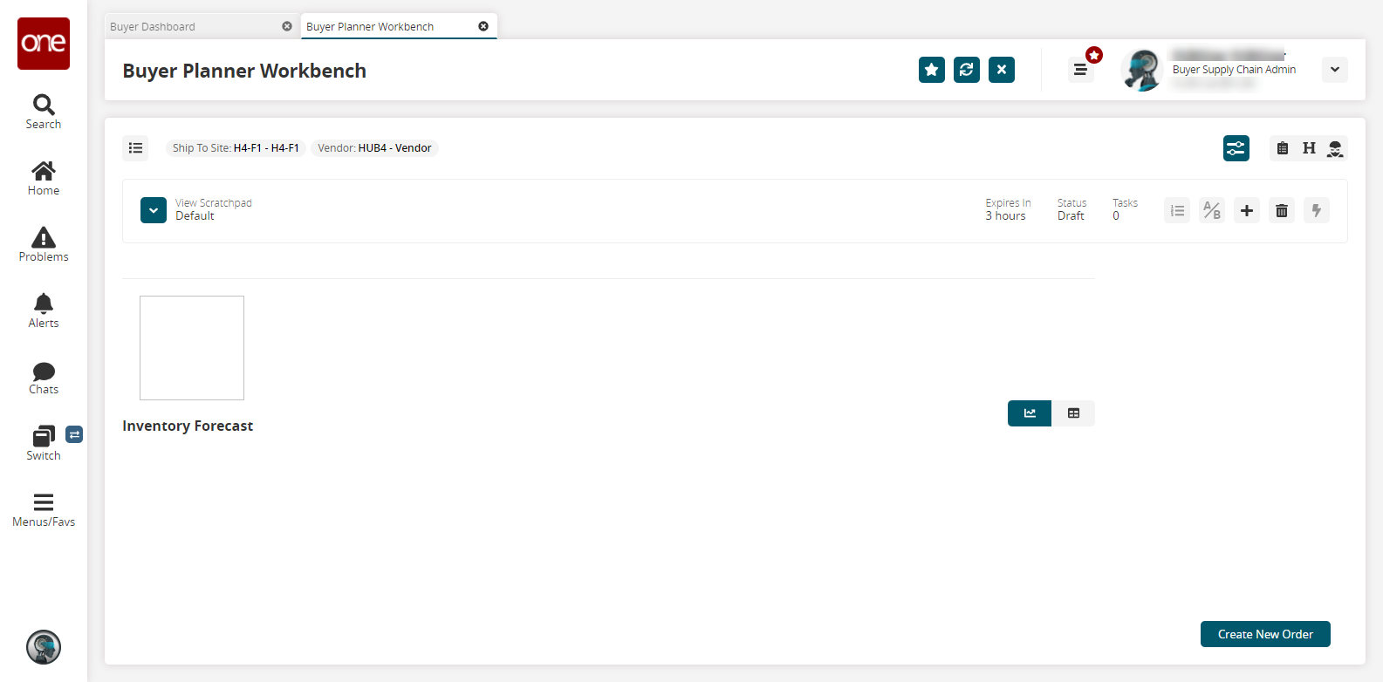Click the small swap badge beside Switch
This screenshot has width=1383, height=682.
click(74, 434)
